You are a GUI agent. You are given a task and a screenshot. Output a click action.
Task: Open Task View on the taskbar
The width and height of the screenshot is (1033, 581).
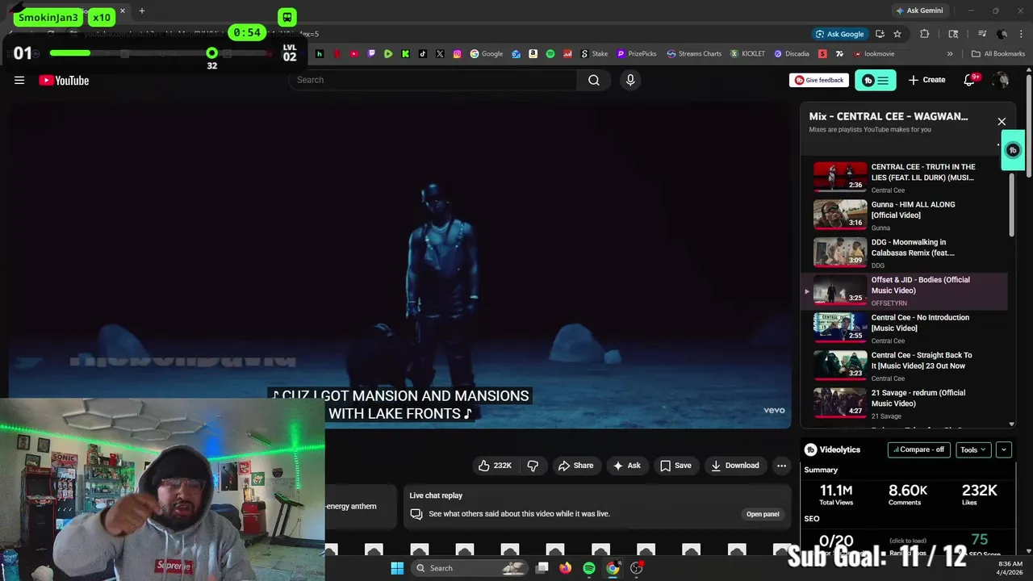(x=542, y=568)
